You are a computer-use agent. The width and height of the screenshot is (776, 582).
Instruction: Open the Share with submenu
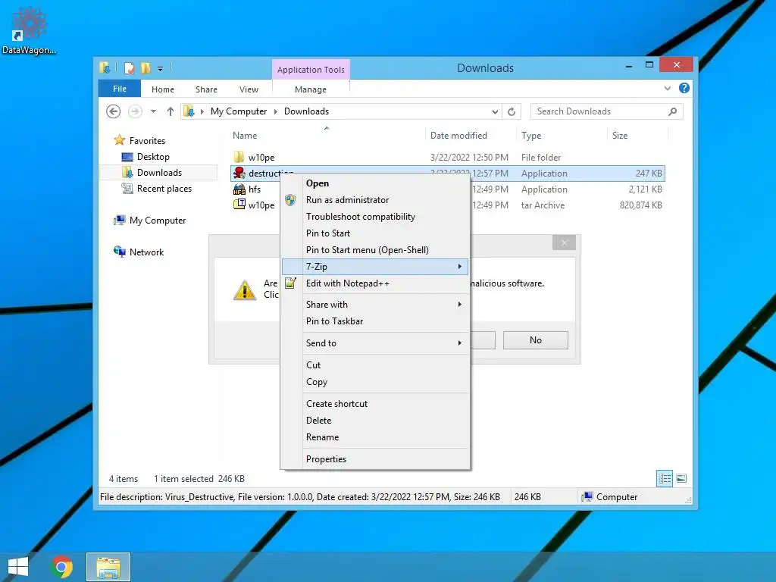pyautogui.click(x=375, y=305)
